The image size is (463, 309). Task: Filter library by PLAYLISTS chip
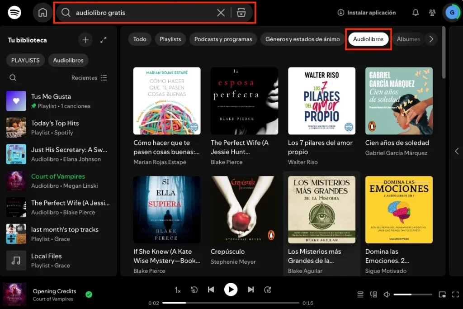[25, 60]
